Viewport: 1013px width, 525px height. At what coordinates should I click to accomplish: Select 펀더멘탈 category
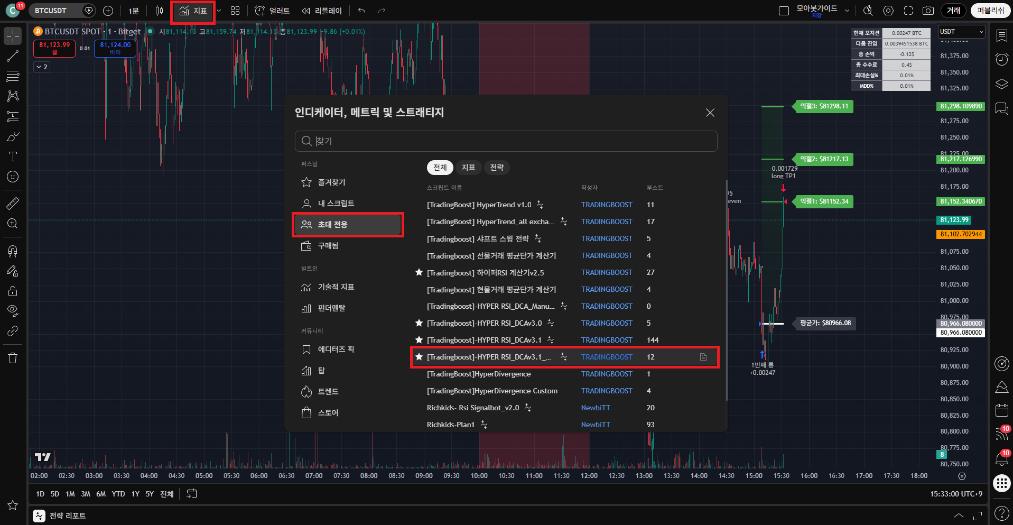coord(347,308)
